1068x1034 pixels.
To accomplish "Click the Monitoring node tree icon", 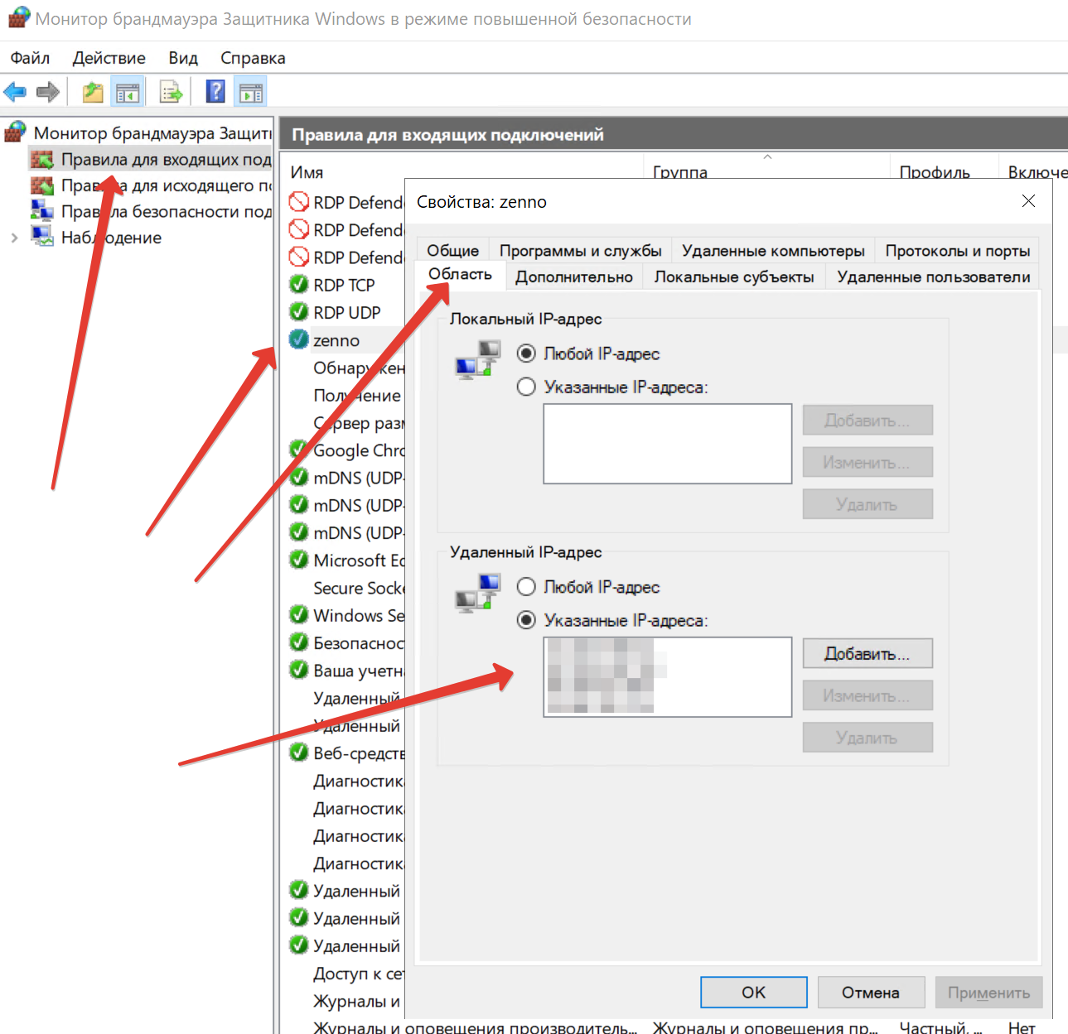I will (41, 237).
